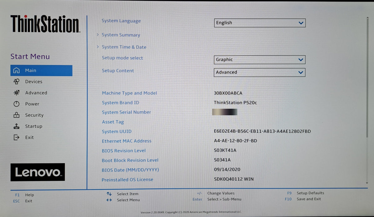Click the scrollbar down arrow
The width and height of the screenshot is (374, 217).
pyautogui.click(x=367, y=183)
